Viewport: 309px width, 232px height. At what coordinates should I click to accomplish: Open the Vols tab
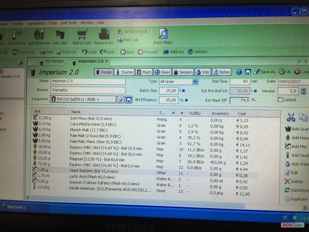[203, 72]
